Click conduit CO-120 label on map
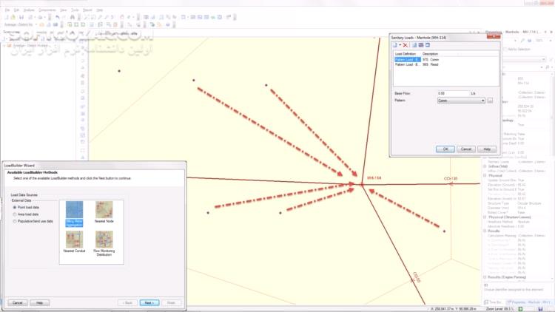The width and height of the screenshot is (555, 312). (x=450, y=179)
